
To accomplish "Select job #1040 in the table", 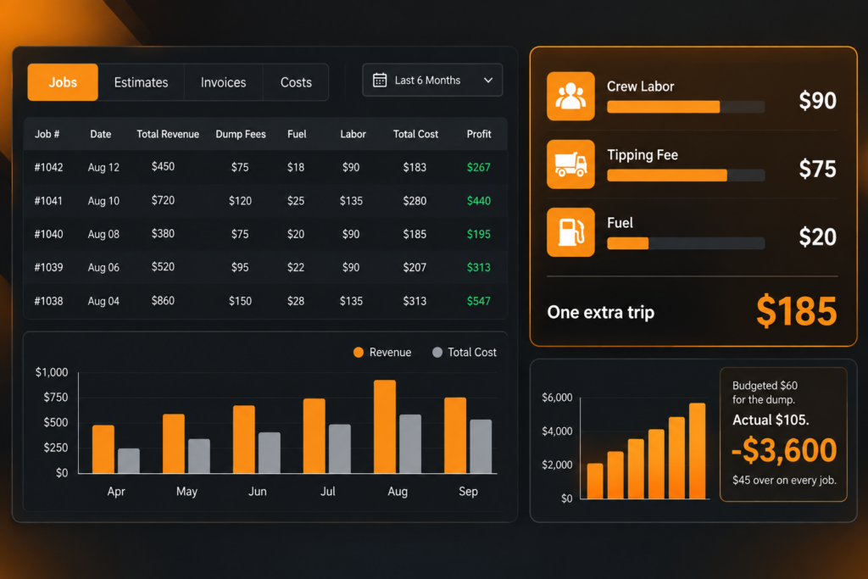I will pos(265,234).
